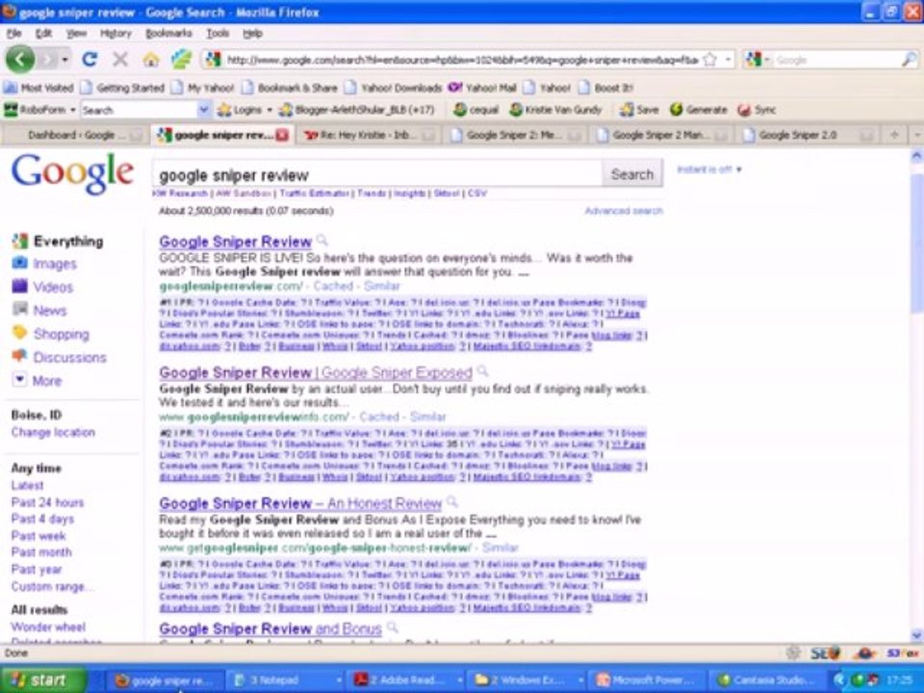
Task: Click the green leaf toolbar icon
Action: pyautogui.click(x=182, y=59)
